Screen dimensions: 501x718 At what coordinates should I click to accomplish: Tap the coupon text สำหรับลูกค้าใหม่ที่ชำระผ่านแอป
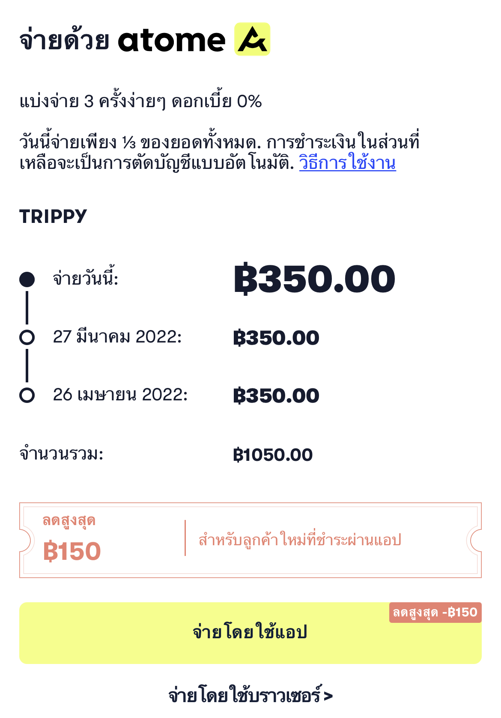(x=300, y=539)
